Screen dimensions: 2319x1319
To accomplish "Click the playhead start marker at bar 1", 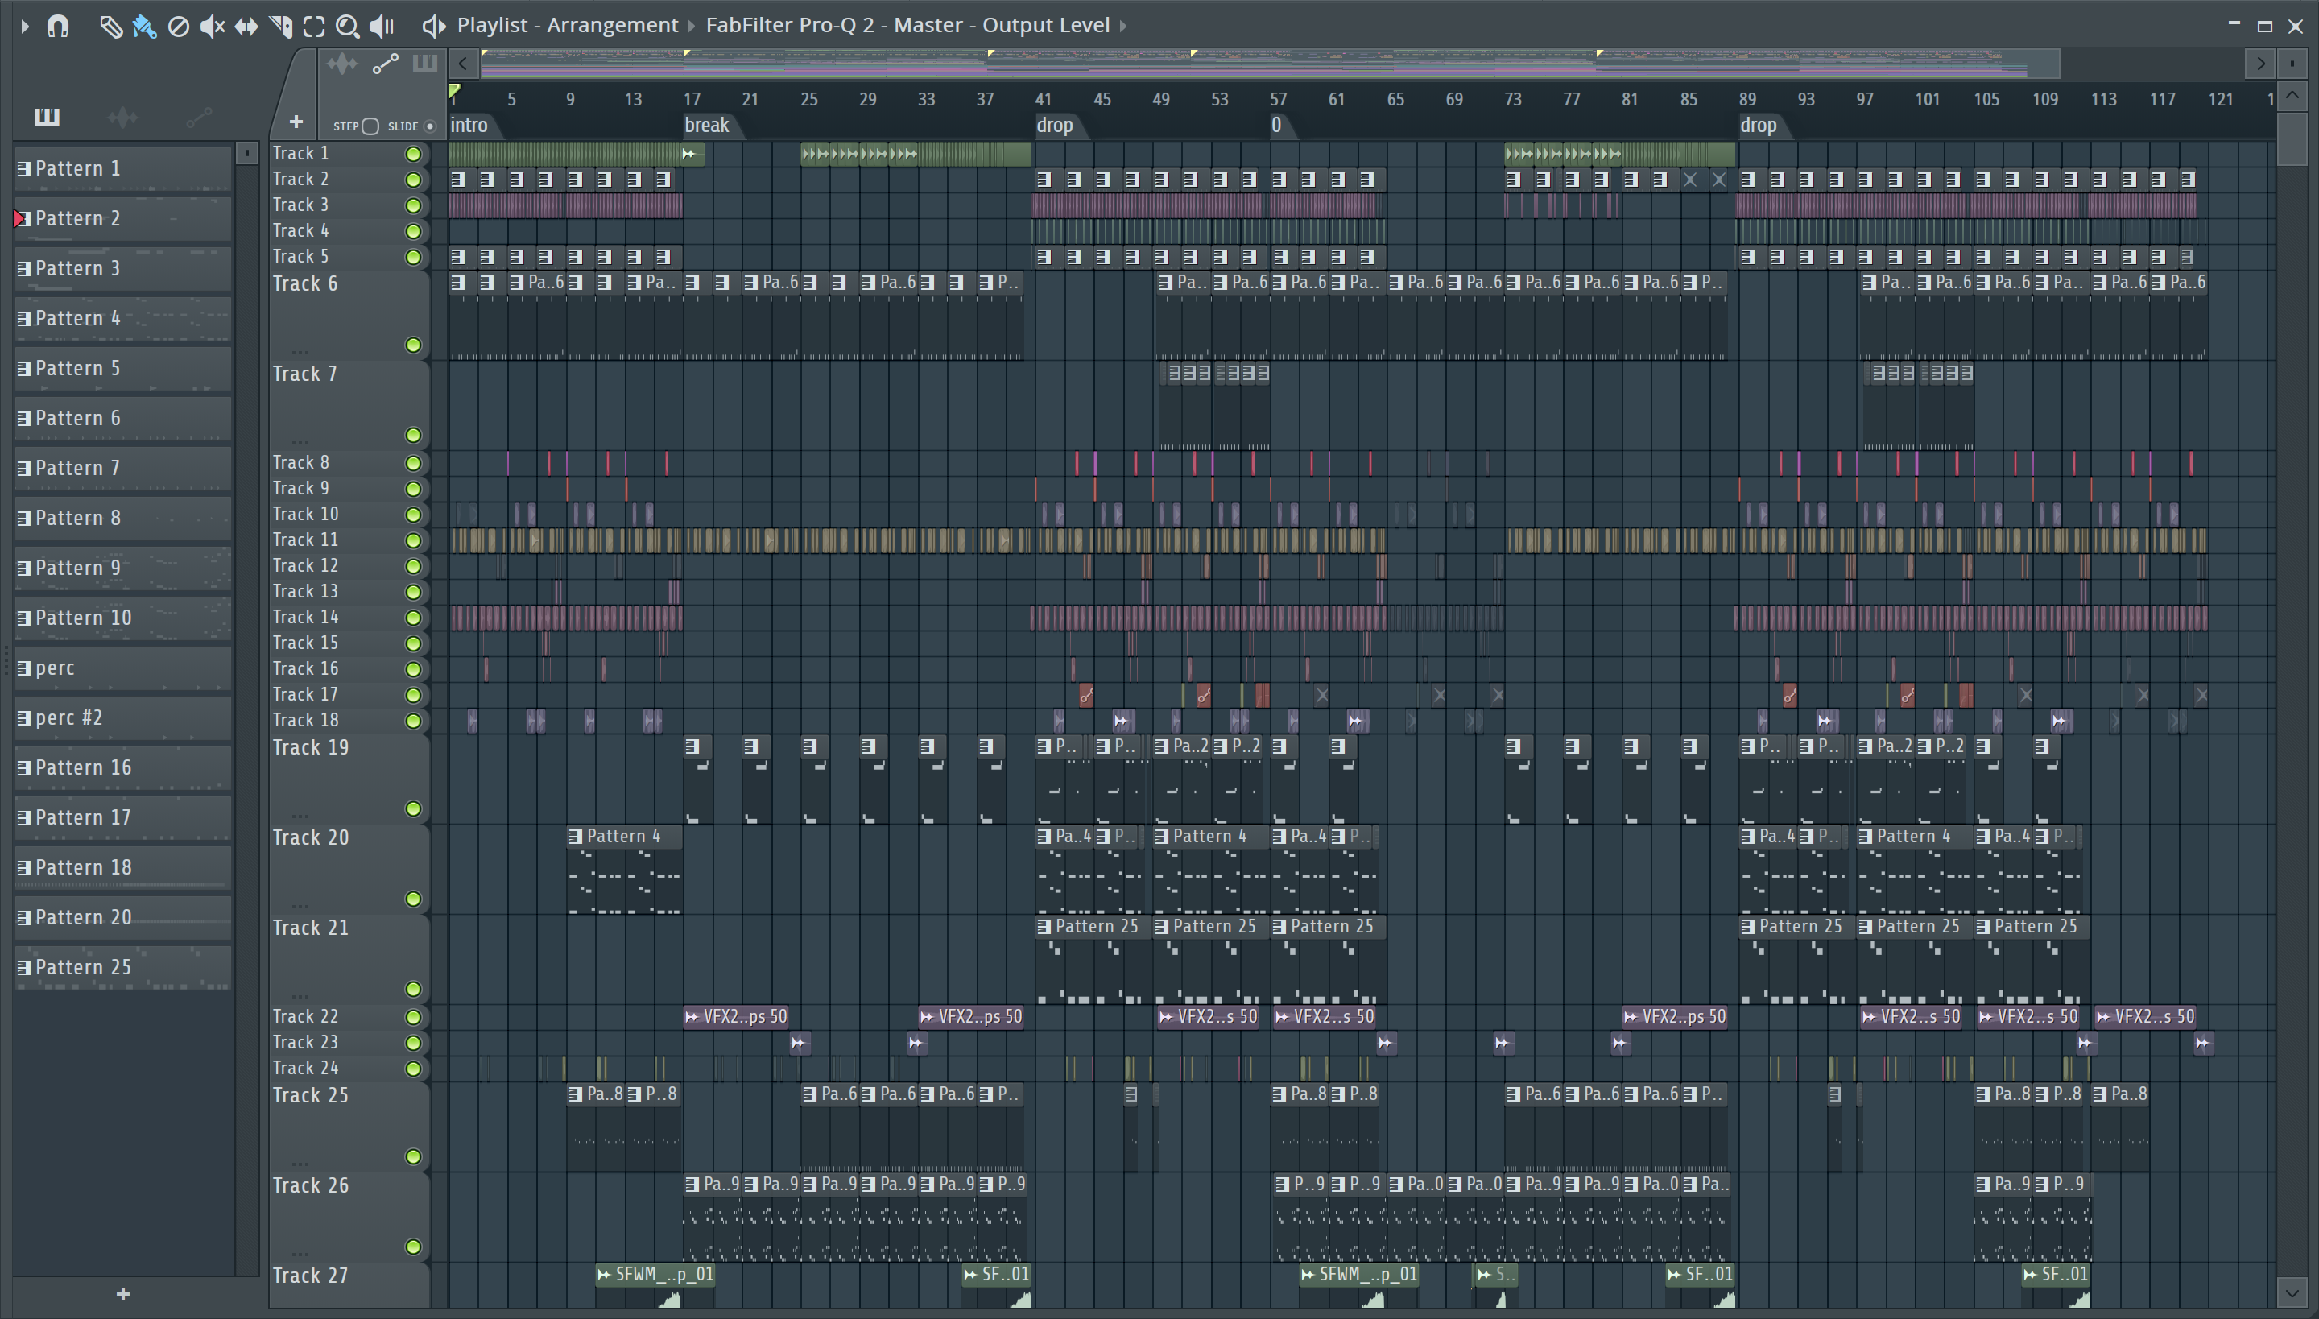I will [455, 92].
